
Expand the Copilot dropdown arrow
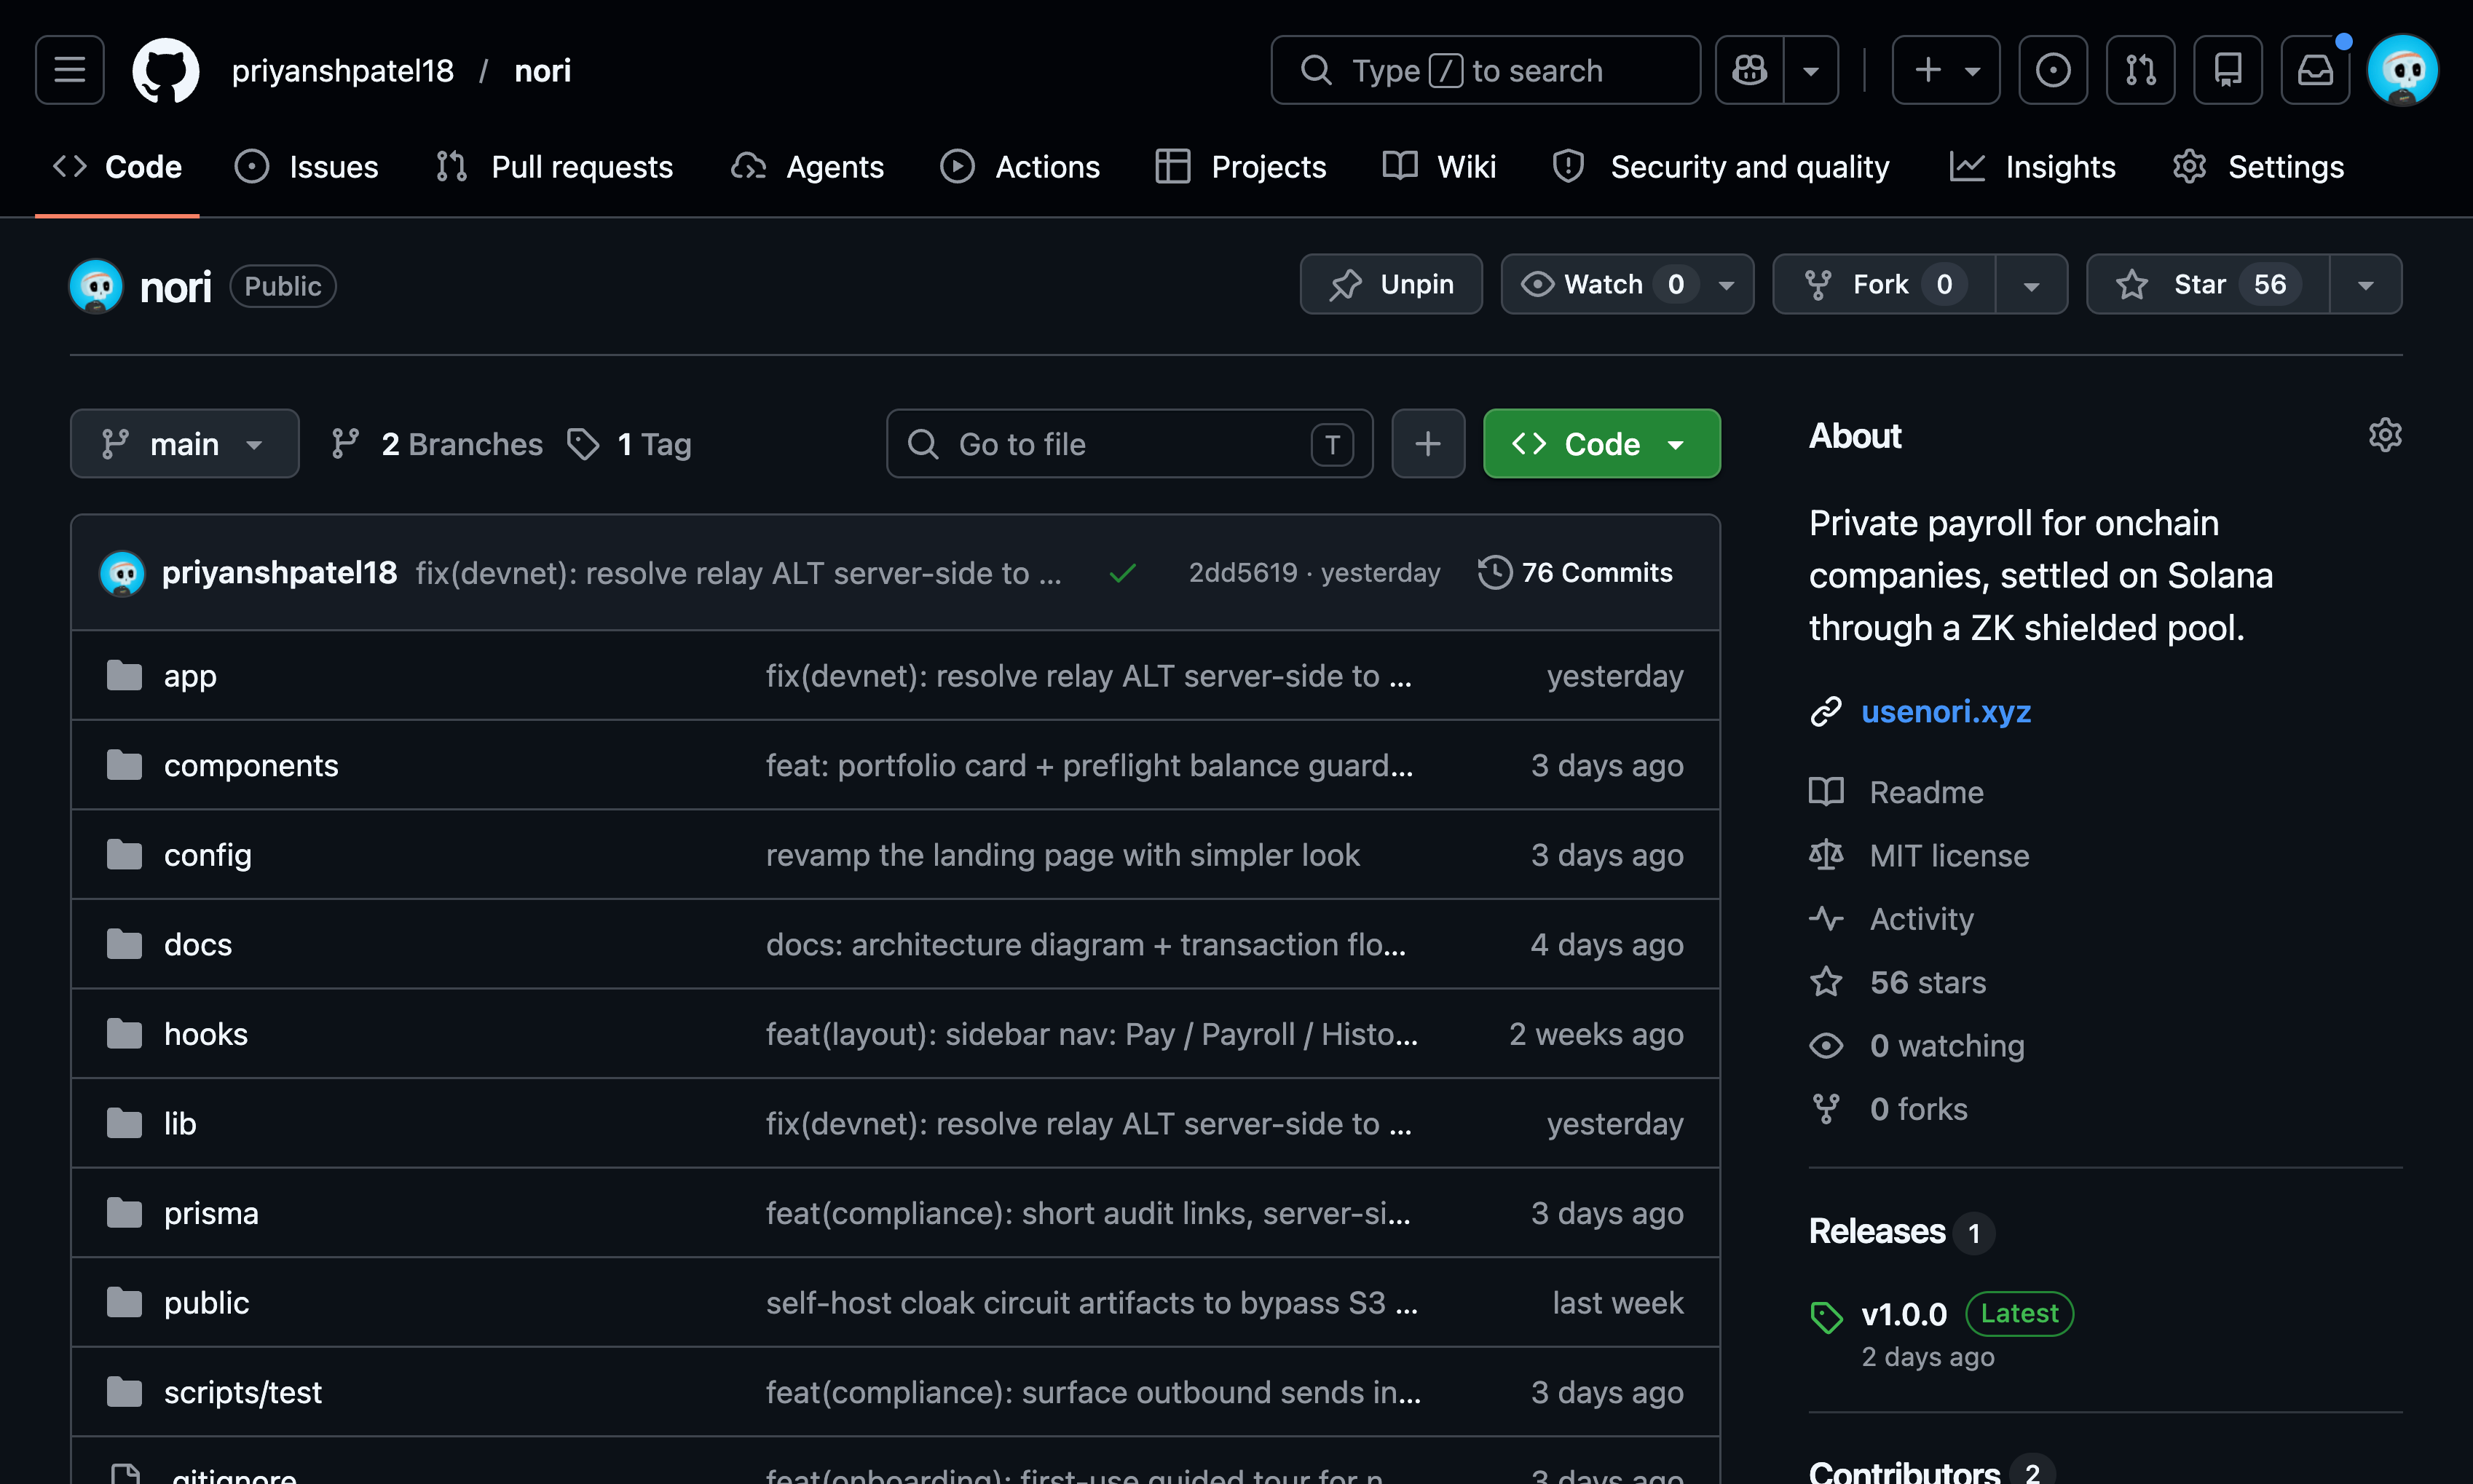(1811, 70)
